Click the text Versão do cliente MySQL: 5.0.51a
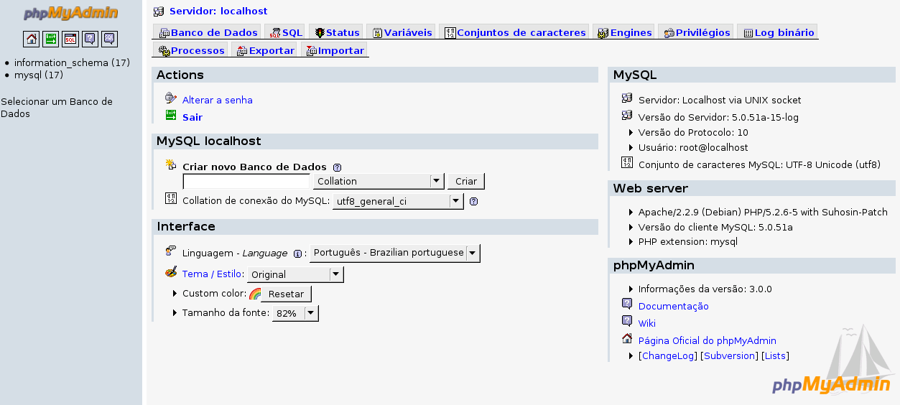The width and height of the screenshot is (900, 405). [x=715, y=227]
